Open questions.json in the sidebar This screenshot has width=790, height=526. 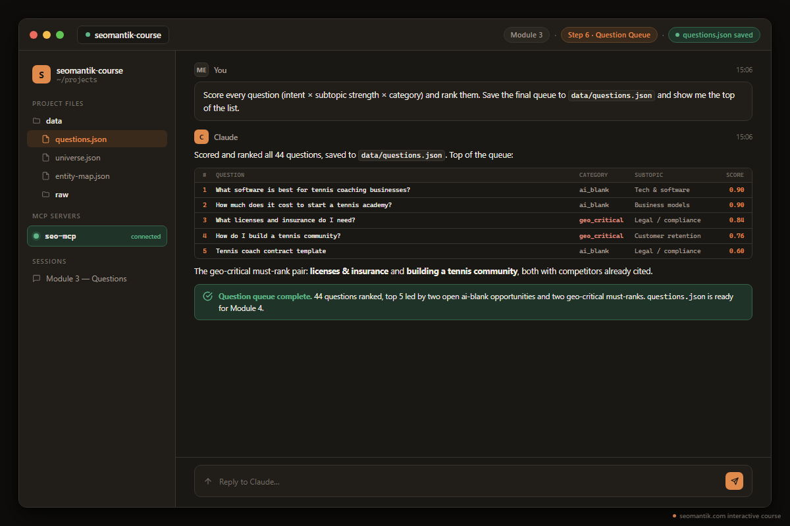point(97,139)
